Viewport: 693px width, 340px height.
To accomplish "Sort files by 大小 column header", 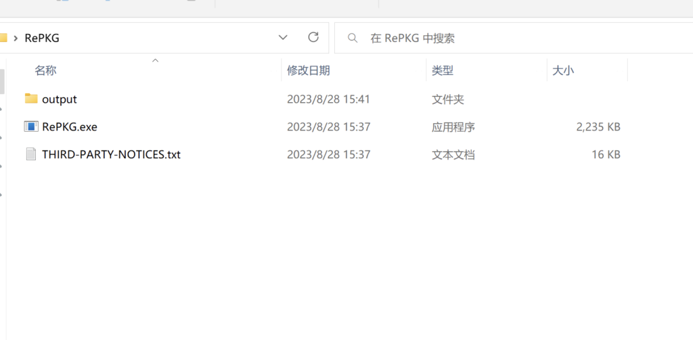I will 563,70.
